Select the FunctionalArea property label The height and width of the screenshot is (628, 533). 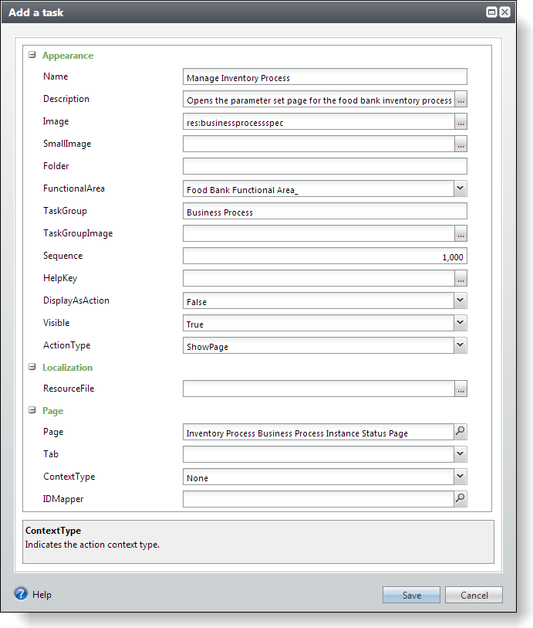(74, 188)
